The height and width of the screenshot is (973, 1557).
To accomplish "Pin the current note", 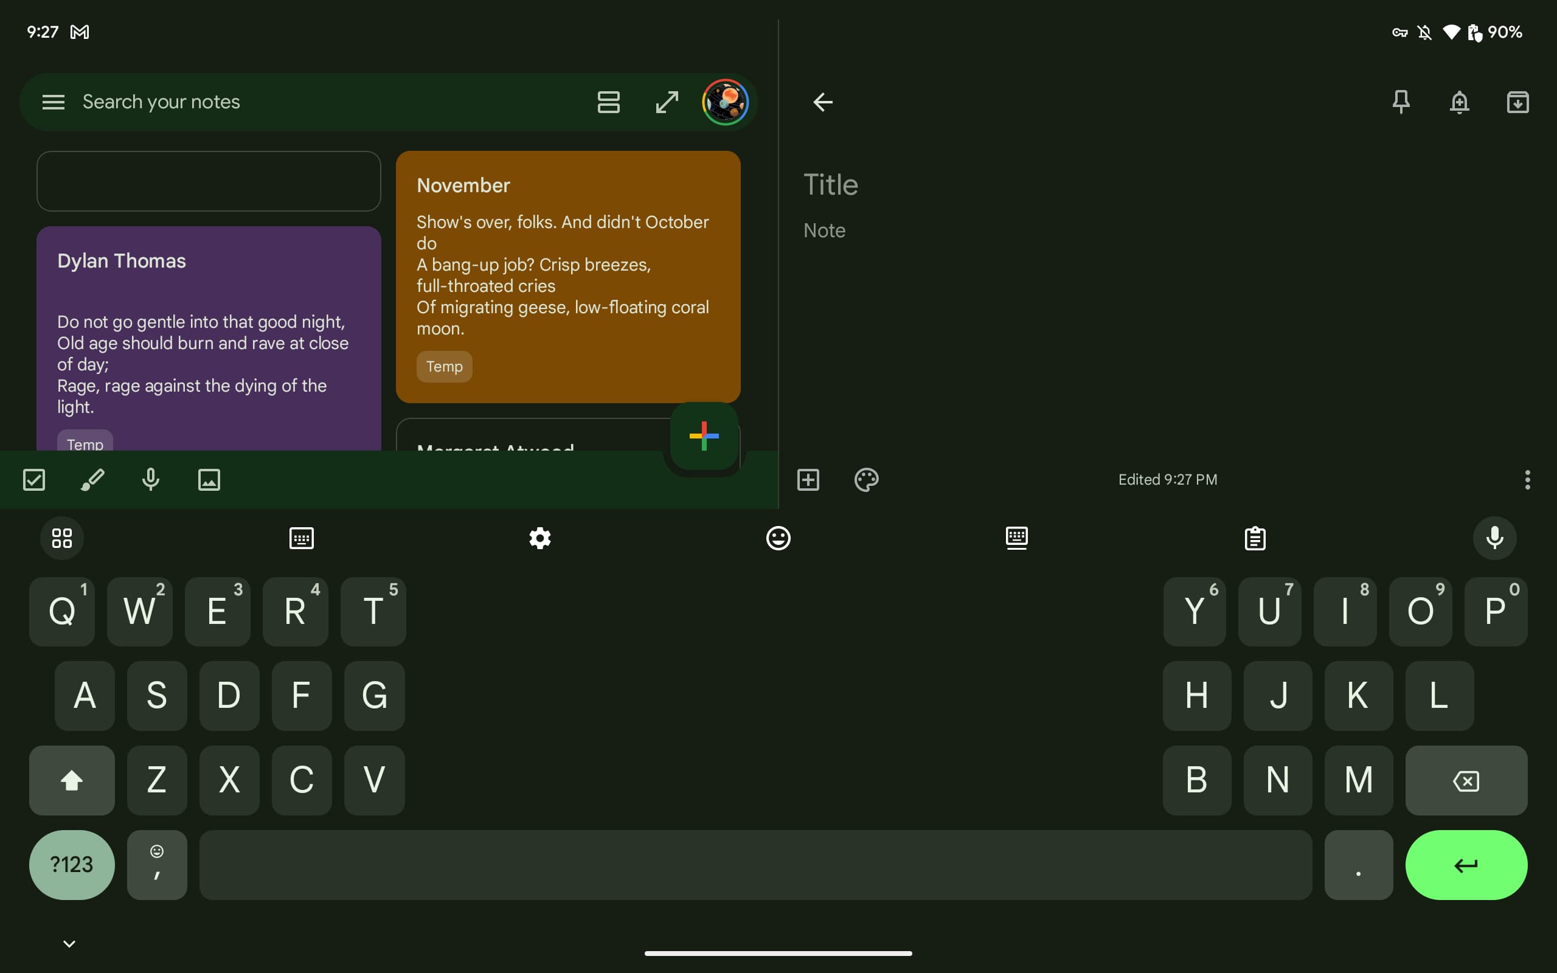I will point(1401,102).
